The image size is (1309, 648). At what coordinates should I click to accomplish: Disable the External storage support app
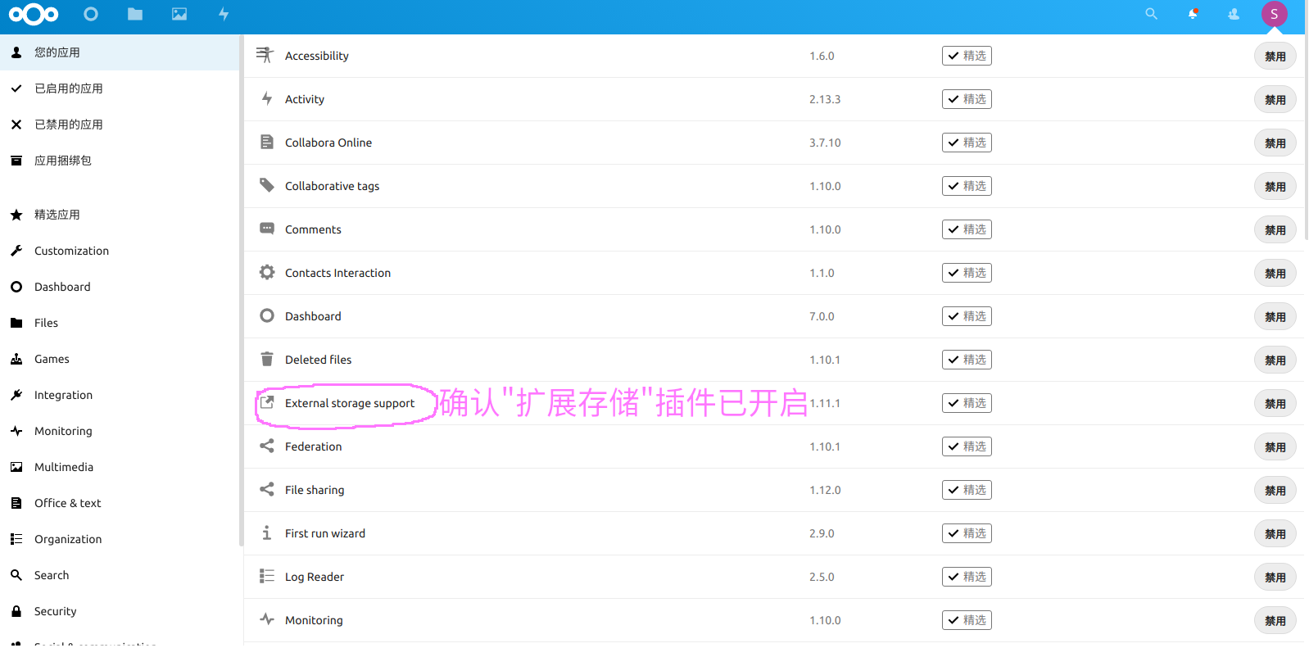[1275, 404]
